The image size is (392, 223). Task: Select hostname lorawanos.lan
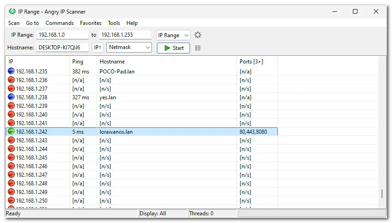coord(116,132)
